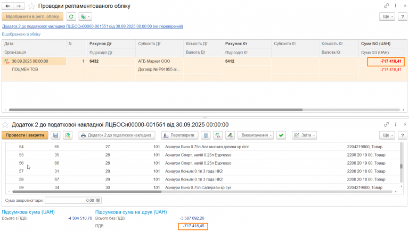Open the kebab menu in Додаток 2 header
409x231 pixels.
coord(396,124)
